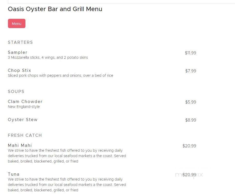Click the pink Menu button
235x196 pixels.
(x=16, y=23)
